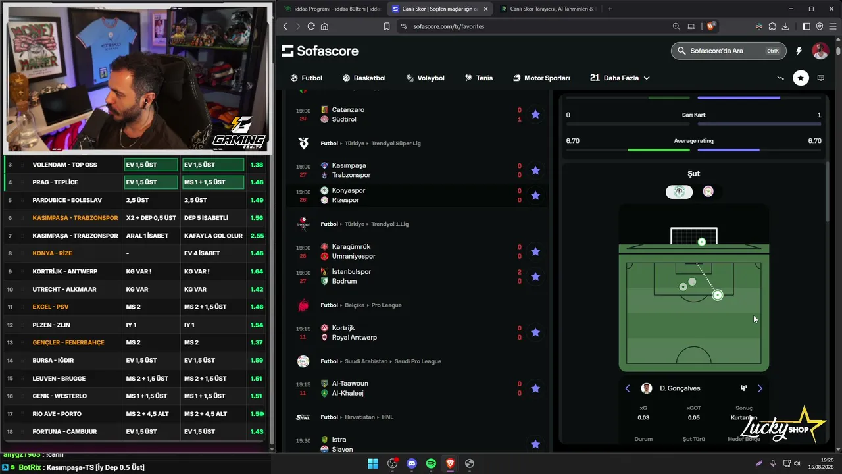Select the second team's shot map toggle
The width and height of the screenshot is (842, 474).
pos(708,192)
